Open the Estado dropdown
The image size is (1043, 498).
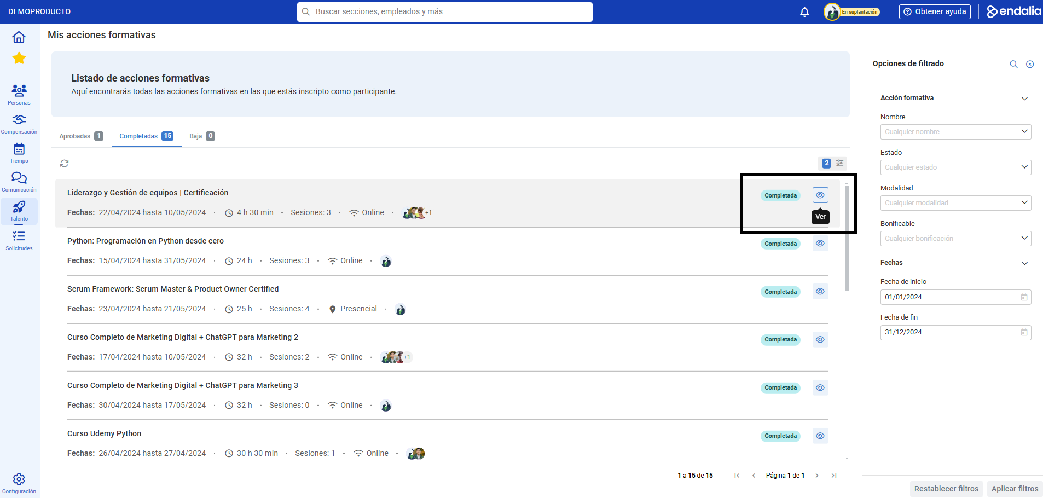(x=955, y=167)
